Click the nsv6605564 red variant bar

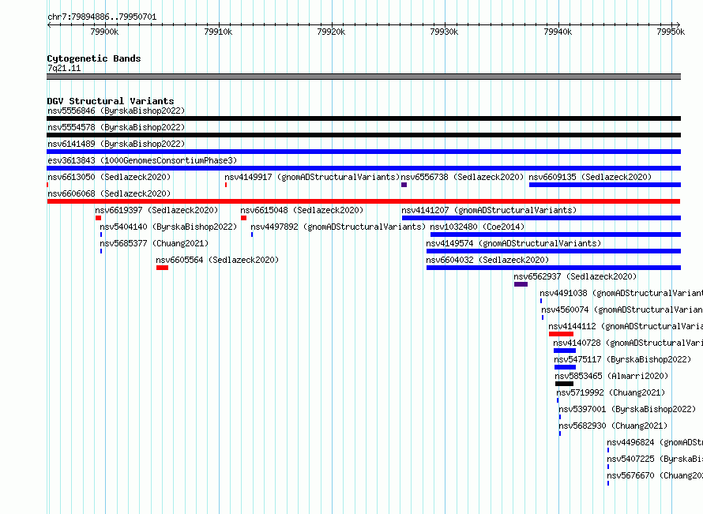click(162, 268)
